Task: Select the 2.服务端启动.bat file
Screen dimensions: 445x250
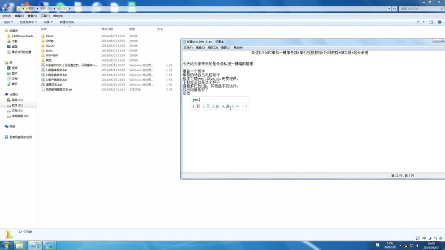Action: (57, 75)
